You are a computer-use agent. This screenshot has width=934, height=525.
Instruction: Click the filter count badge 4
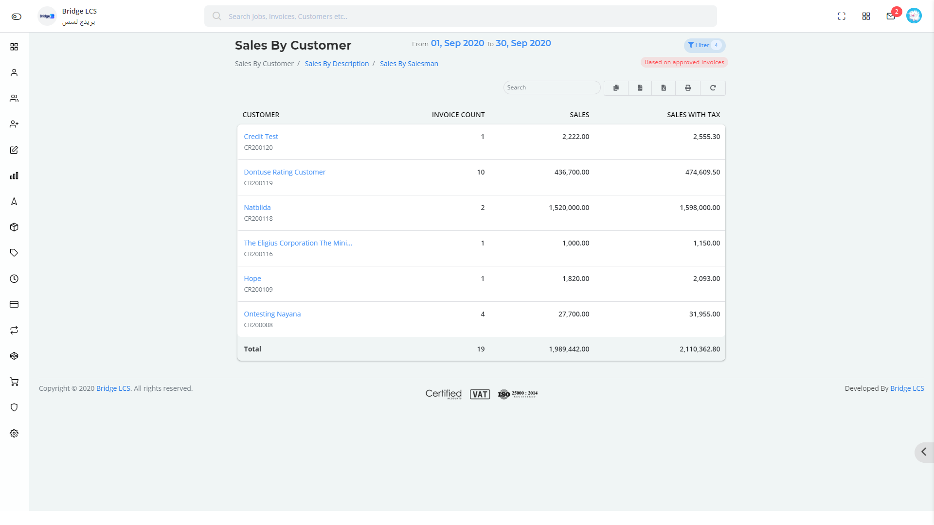pos(716,45)
